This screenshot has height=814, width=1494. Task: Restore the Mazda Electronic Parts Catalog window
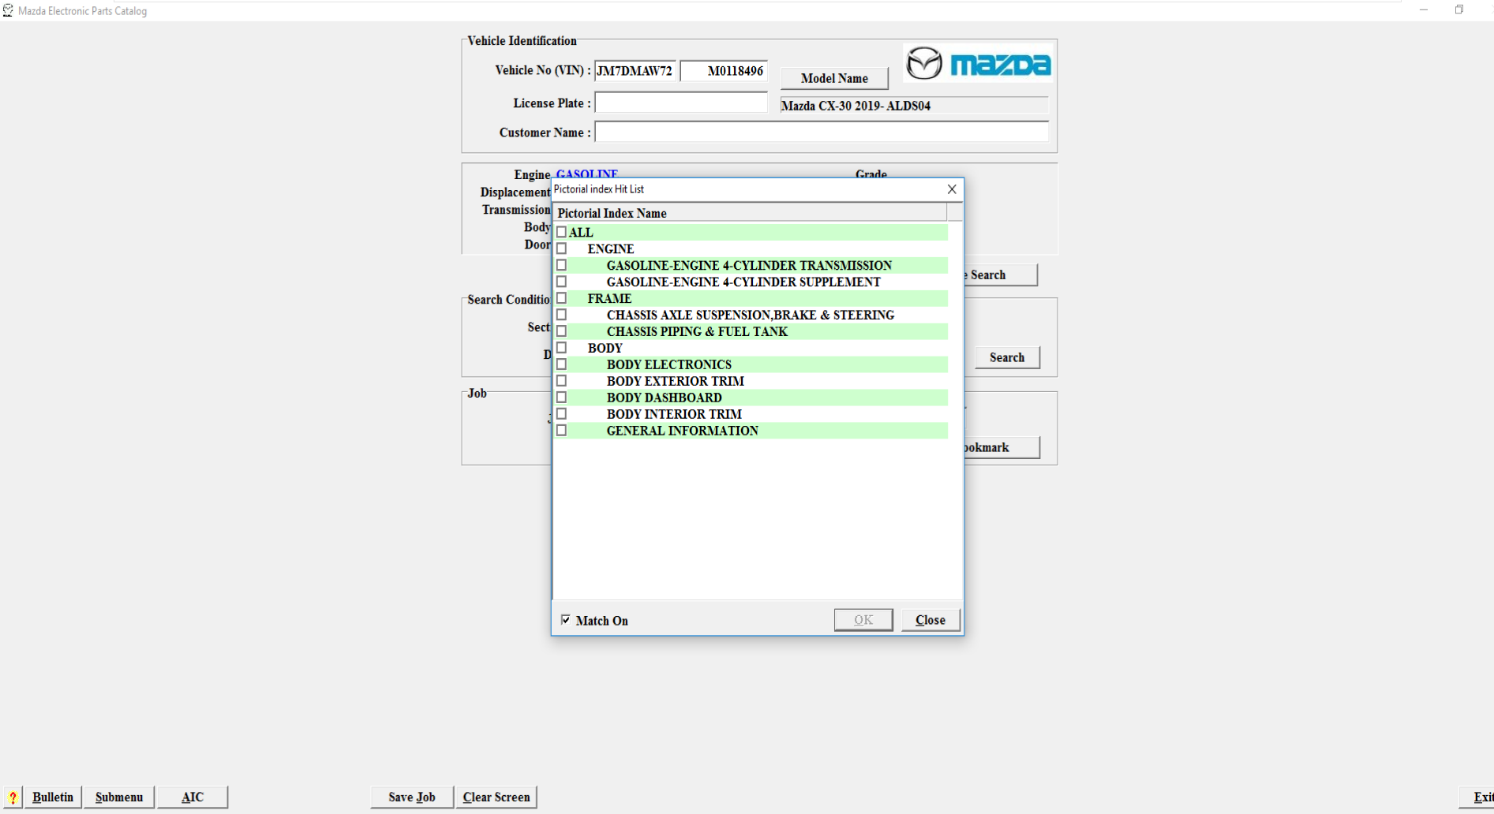1459,10
